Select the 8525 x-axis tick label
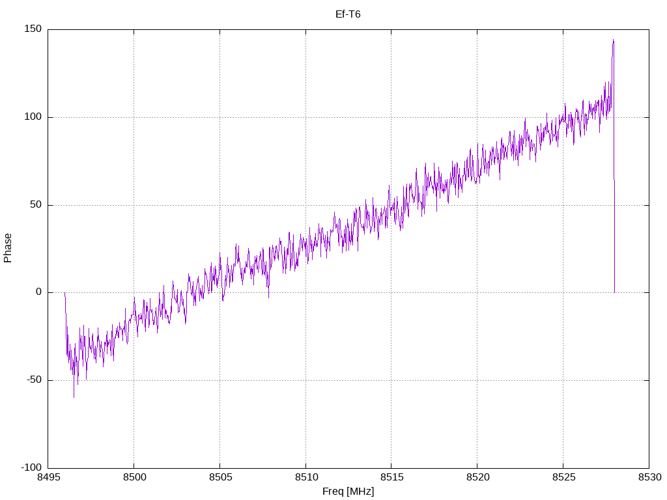This screenshot has width=667, height=500. point(563,477)
